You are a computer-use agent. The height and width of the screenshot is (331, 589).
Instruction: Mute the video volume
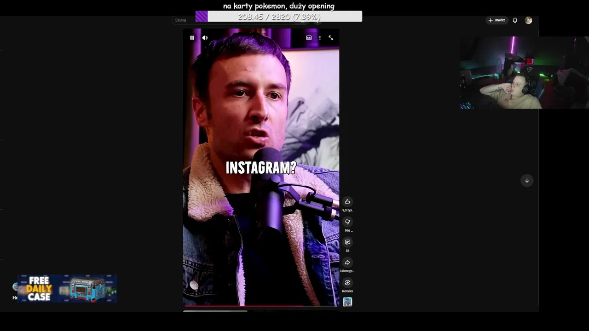(x=205, y=38)
